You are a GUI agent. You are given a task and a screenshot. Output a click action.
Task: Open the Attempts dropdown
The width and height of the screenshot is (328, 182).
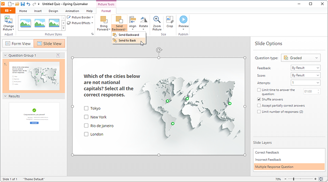coord(306,83)
